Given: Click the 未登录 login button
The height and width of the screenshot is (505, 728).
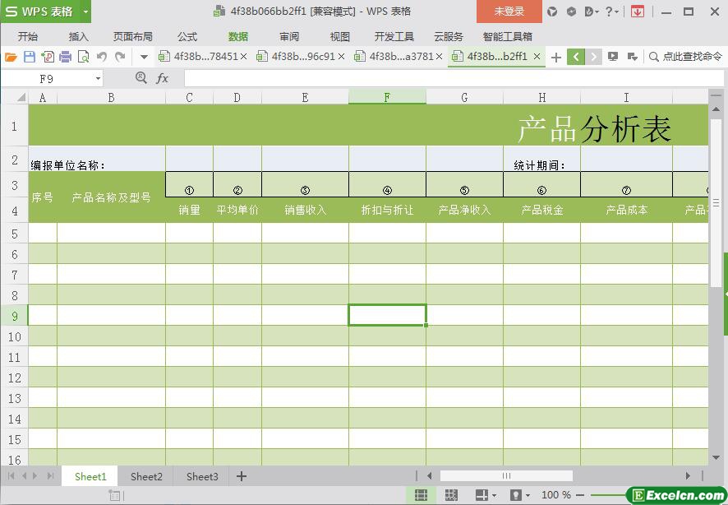Looking at the screenshot, I should tap(509, 12).
